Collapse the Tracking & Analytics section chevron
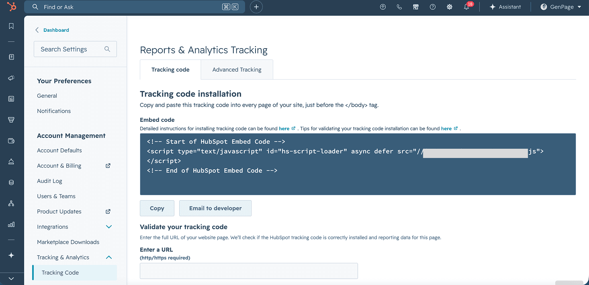The height and width of the screenshot is (285, 589). tap(109, 257)
